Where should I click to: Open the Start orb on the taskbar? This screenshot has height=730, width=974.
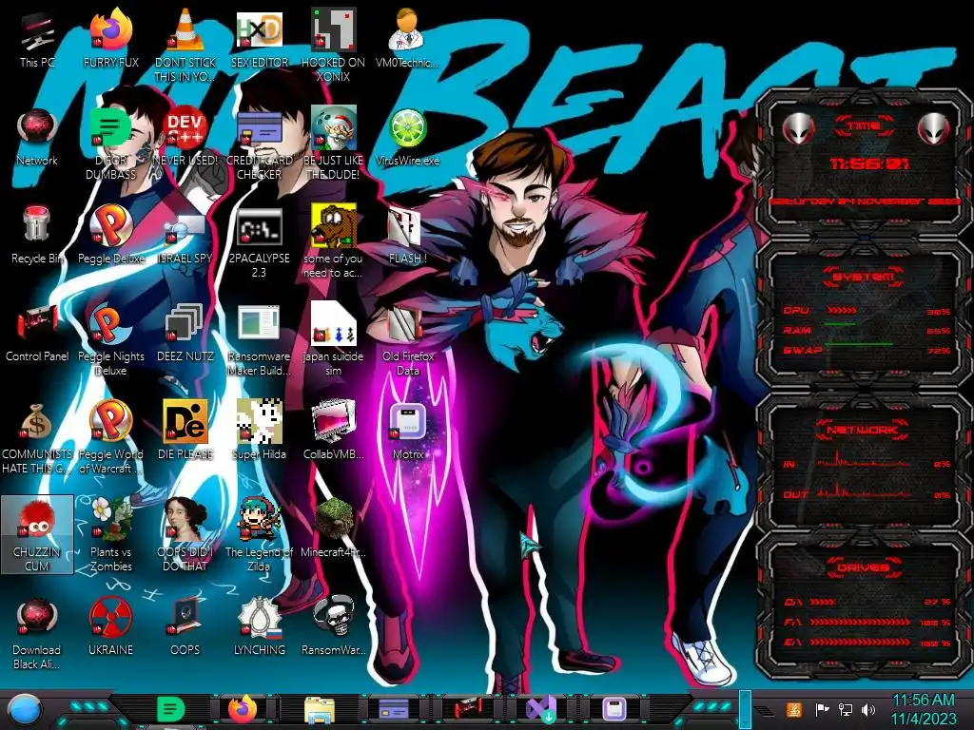[x=25, y=709]
